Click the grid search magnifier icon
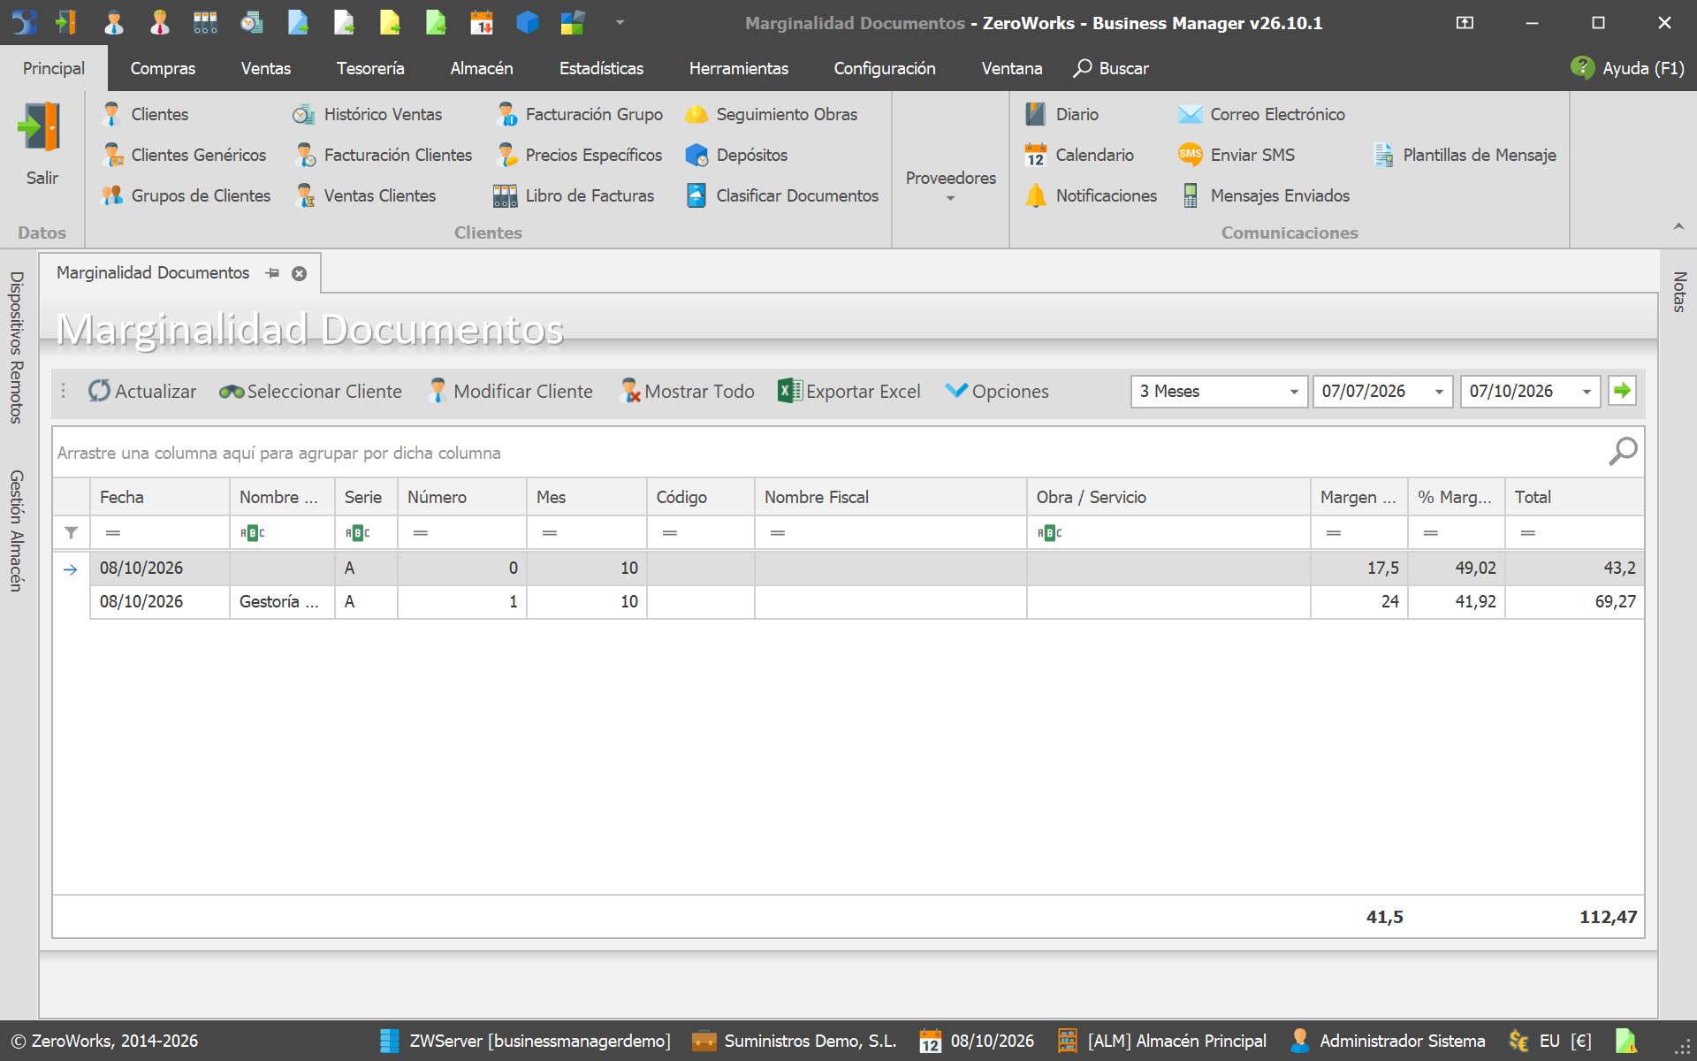Screen dimensions: 1697x1061 click(x=1623, y=452)
